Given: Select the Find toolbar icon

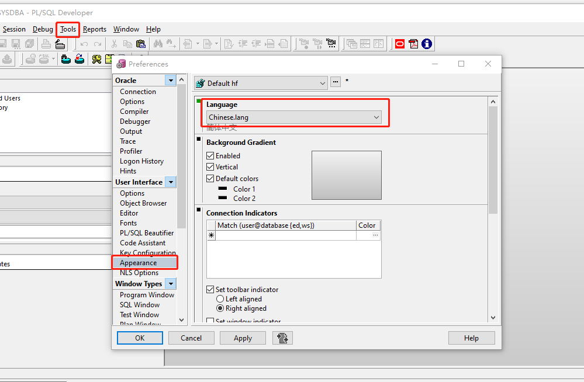Looking at the screenshot, I should point(158,43).
